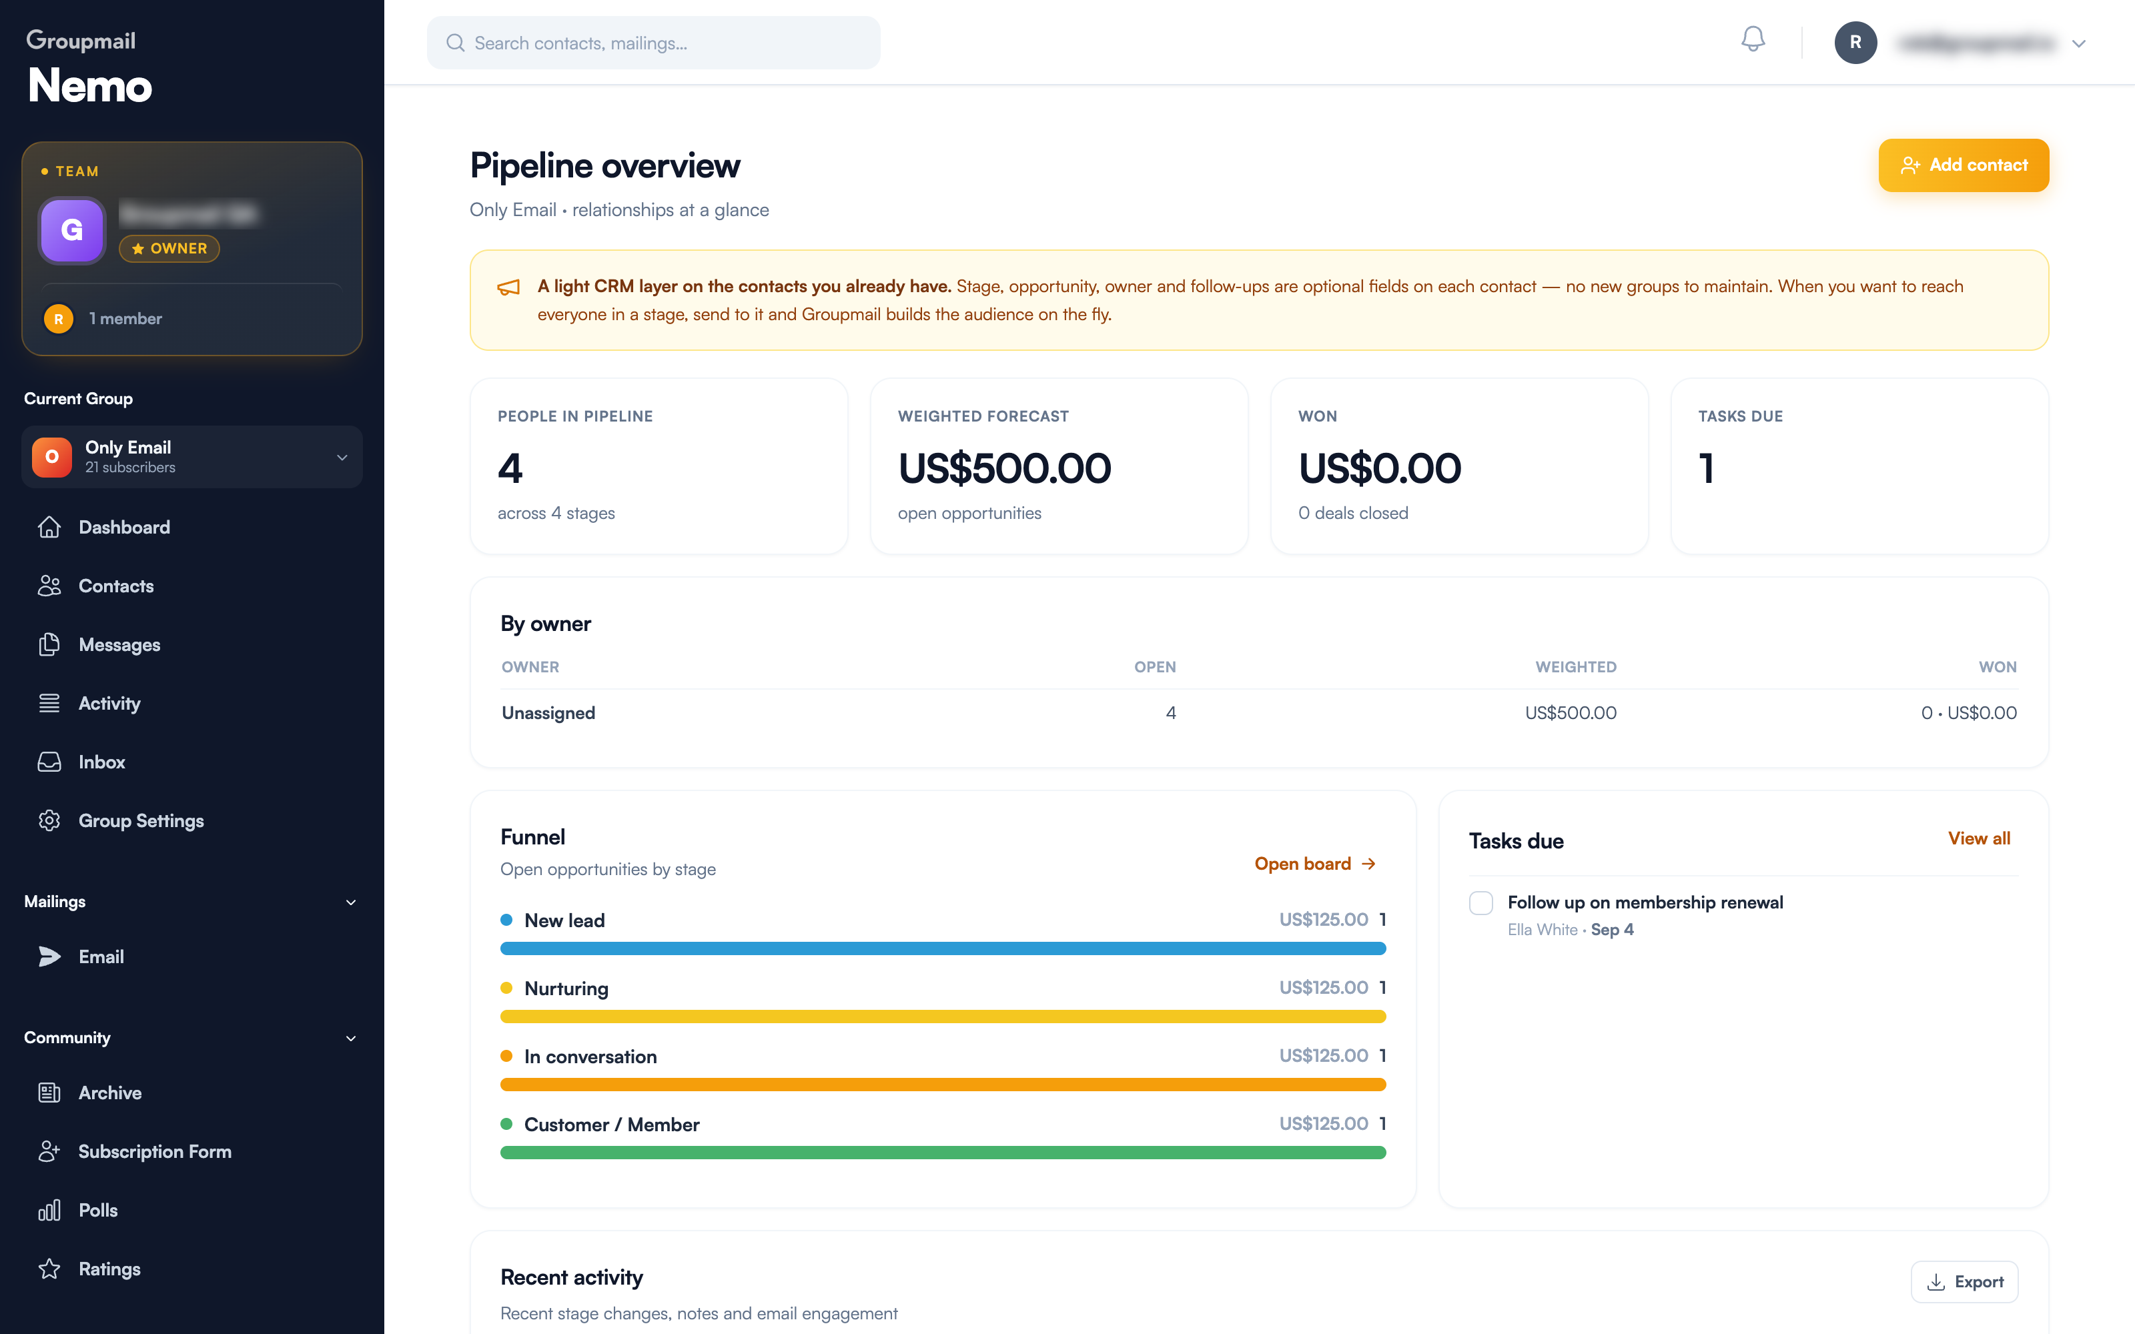
Task: Click the Subscription Form person-plus icon
Action: (x=49, y=1151)
